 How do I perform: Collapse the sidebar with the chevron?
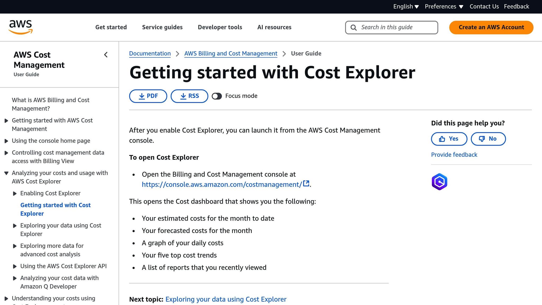click(x=106, y=55)
